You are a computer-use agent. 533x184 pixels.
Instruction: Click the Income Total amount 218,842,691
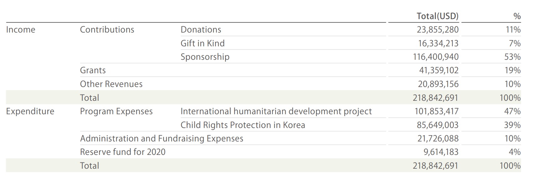[x=435, y=98]
